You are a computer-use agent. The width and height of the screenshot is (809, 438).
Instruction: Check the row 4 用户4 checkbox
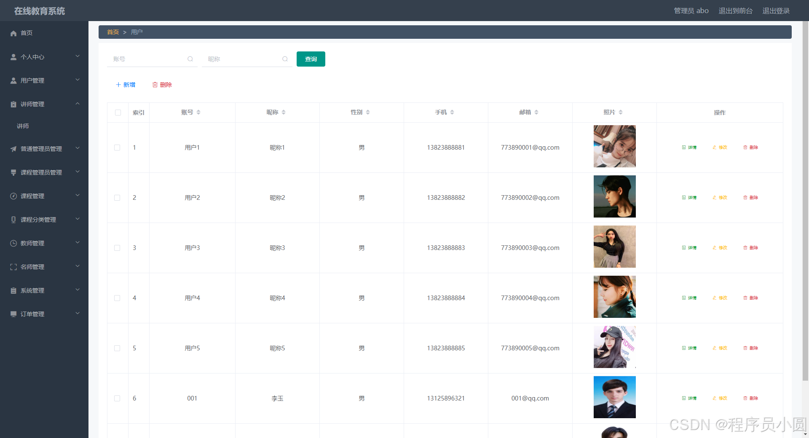pos(117,298)
